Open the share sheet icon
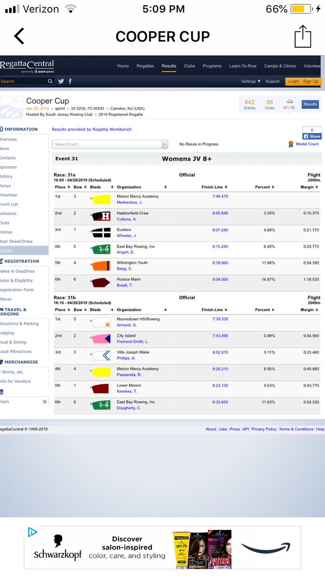 (303, 37)
